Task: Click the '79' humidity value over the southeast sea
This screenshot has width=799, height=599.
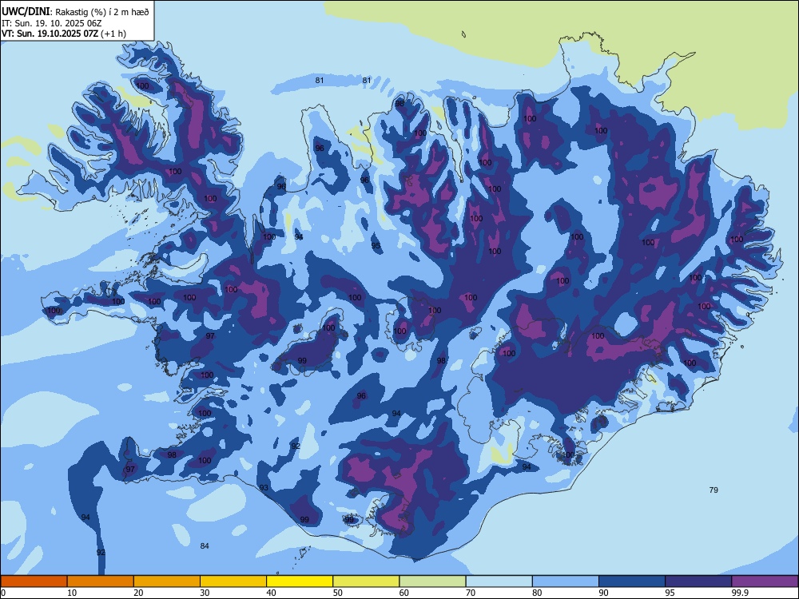Action: click(714, 490)
